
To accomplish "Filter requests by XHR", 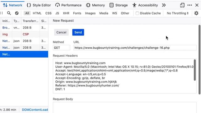I will pos(66,13).
